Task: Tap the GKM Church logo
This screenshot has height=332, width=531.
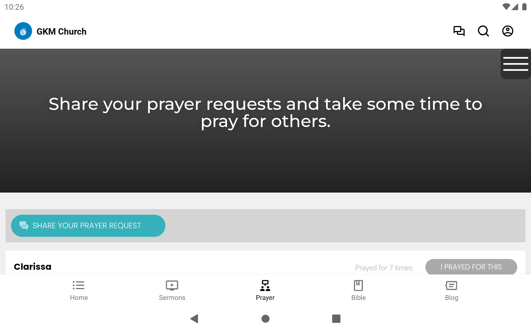Action: (23, 31)
